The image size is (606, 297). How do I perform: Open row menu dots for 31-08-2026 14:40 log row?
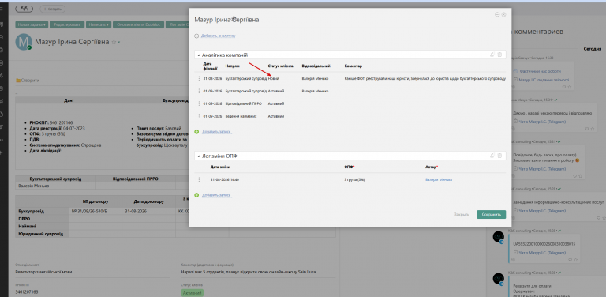point(199,179)
